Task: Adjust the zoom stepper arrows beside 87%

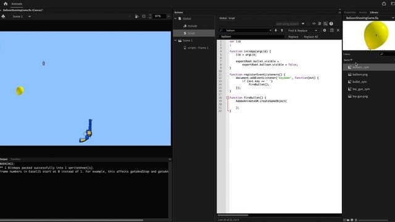Action: pyautogui.click(x=150, y=17)
